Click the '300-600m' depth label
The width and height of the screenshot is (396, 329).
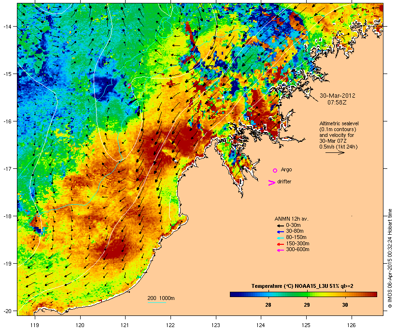click(297, 250)
